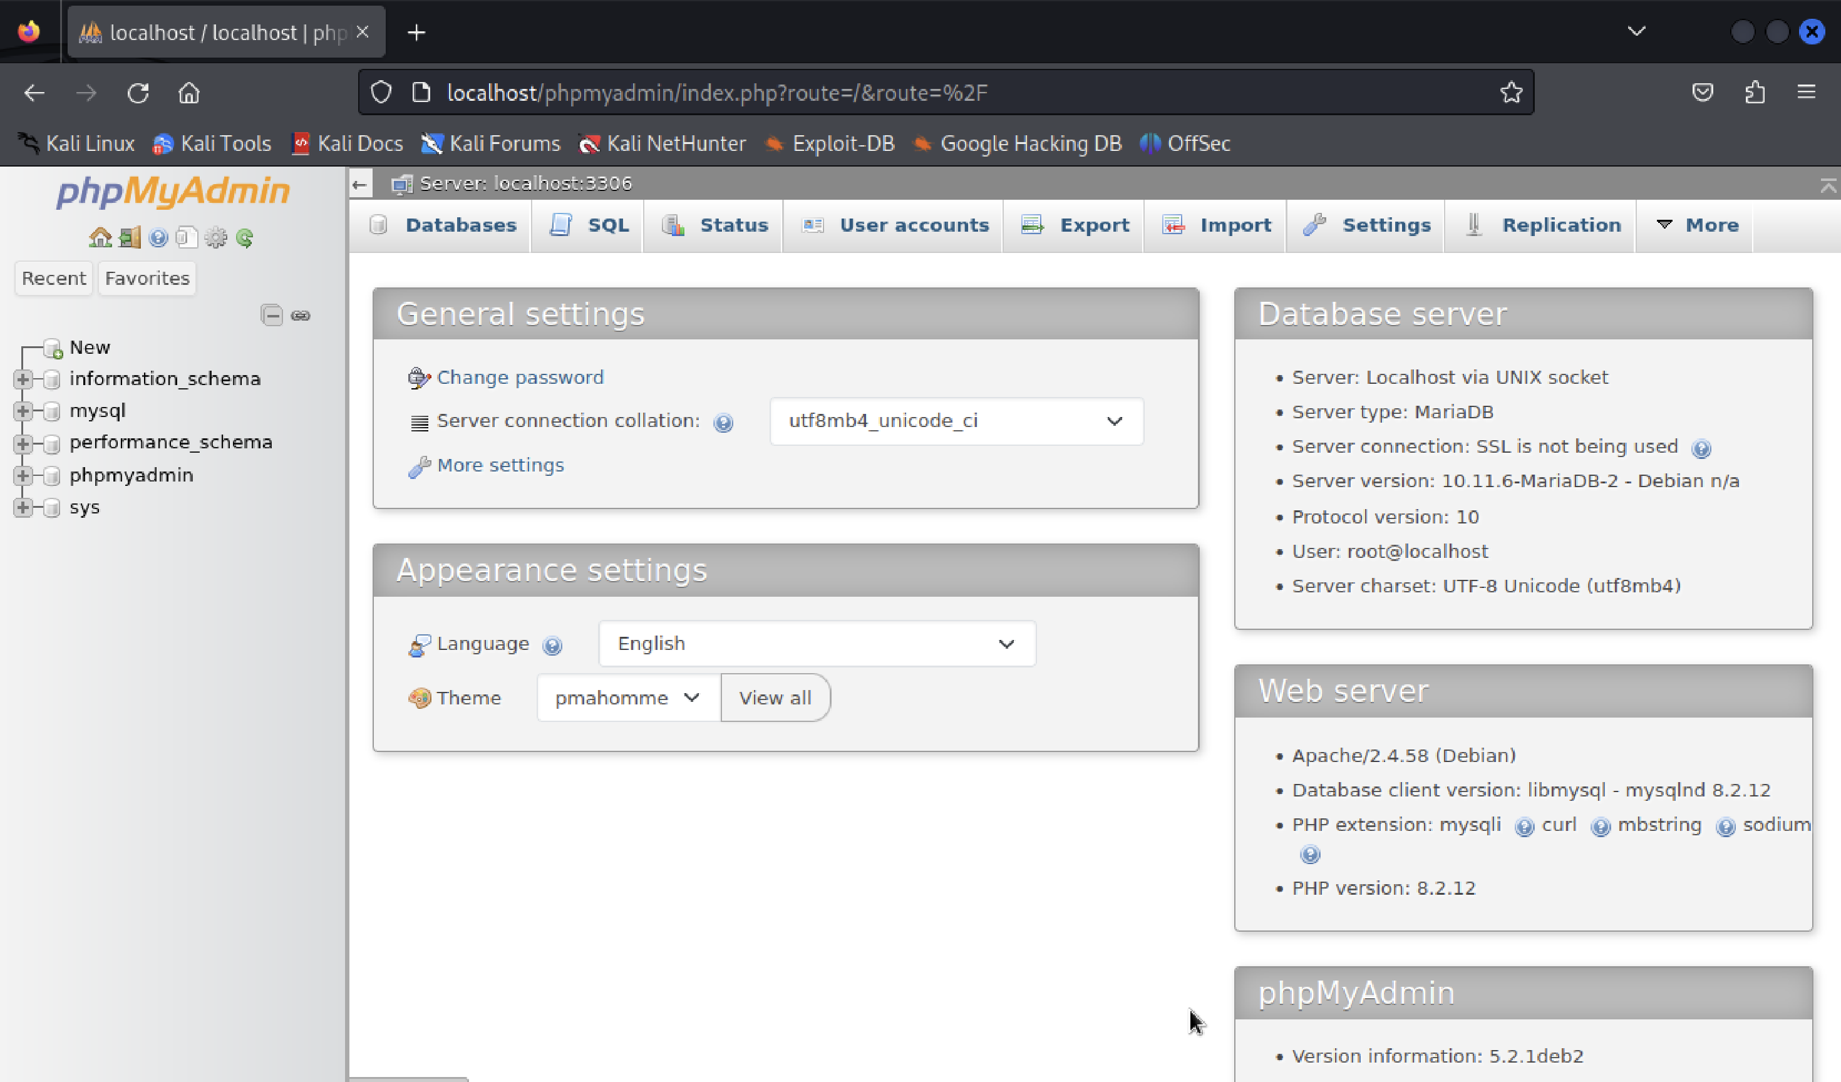Open Firefox list all tabs chevron
The height and width of the screenshot is (1082, 1841).
(x=1636, y=31)
